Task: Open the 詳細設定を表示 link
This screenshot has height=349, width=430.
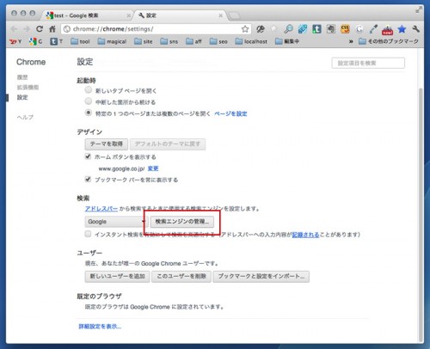Action: coord(100,327)
